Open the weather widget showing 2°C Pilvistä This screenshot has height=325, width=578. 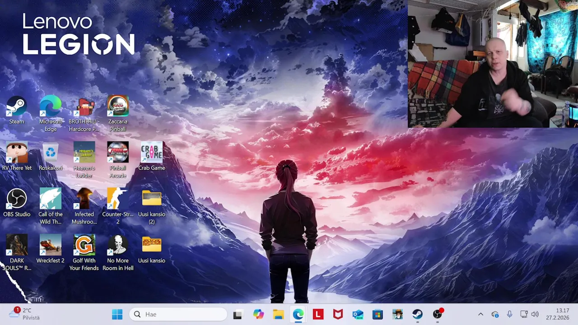[25, 314]
